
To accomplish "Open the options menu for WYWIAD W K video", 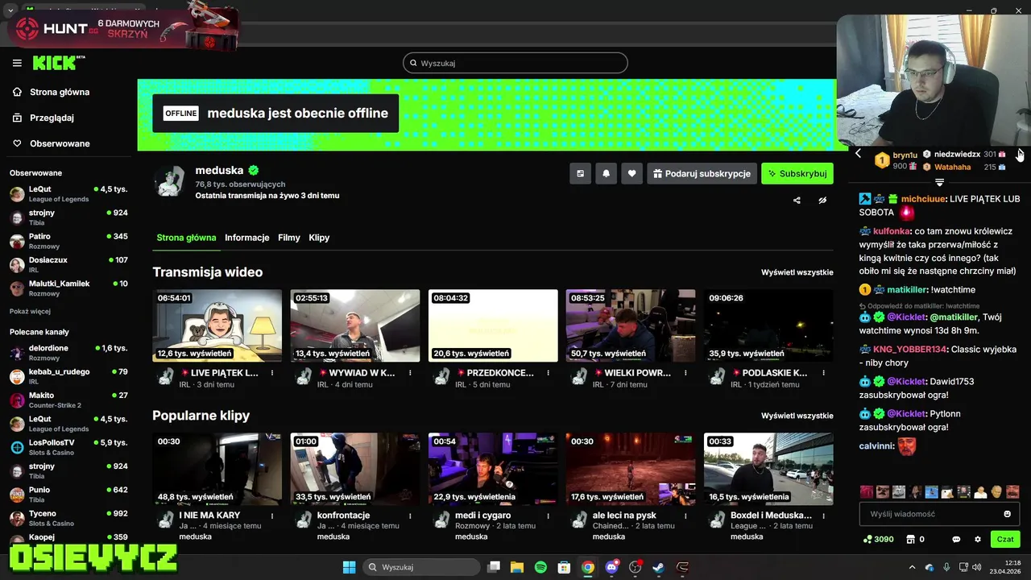I will click(410, 373).
